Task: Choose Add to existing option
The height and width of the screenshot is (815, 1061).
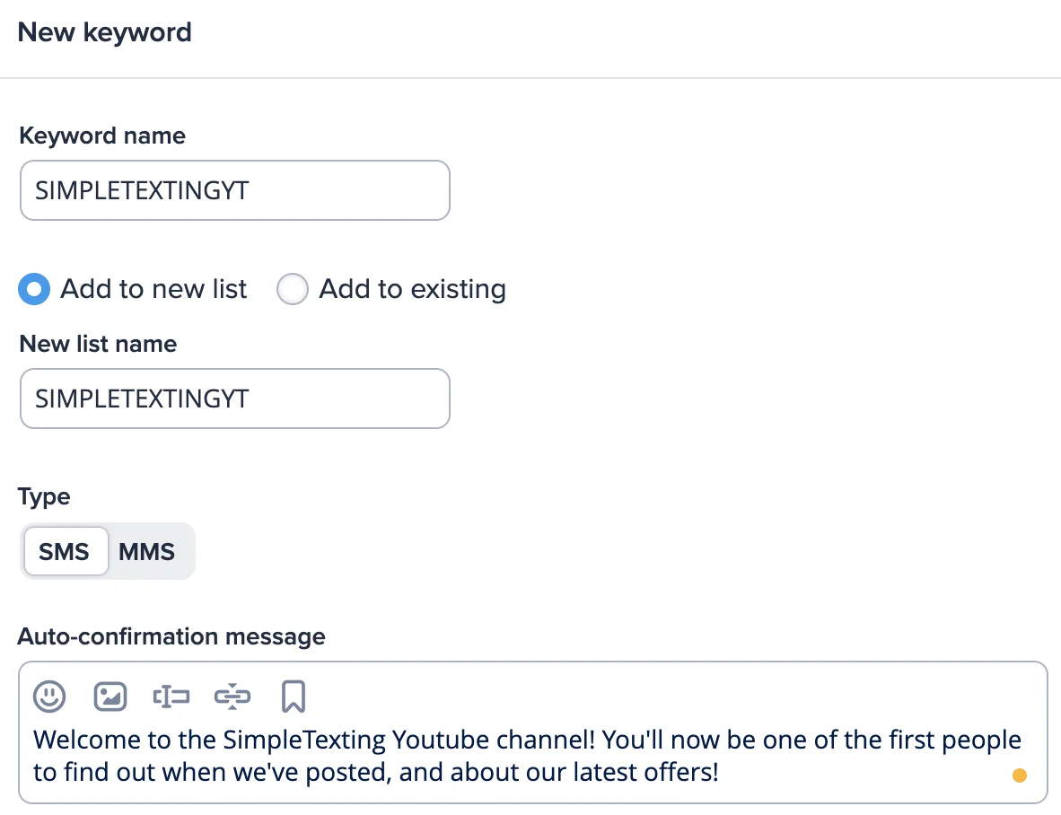Action: pyautogui.click(x=293, y=289)
